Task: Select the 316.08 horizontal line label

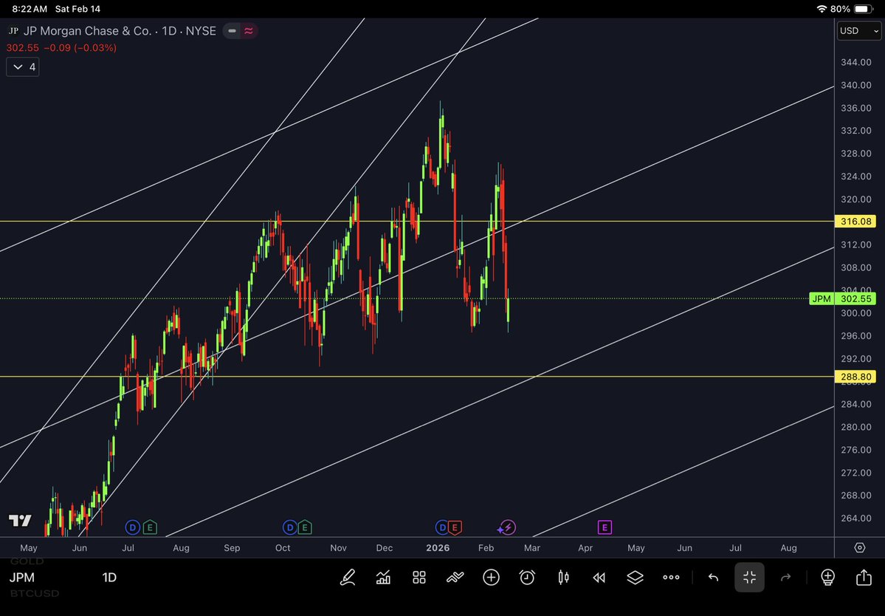Action: coord(855,222)
